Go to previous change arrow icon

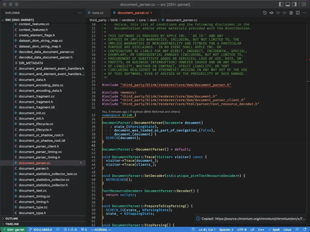[271, 13]
